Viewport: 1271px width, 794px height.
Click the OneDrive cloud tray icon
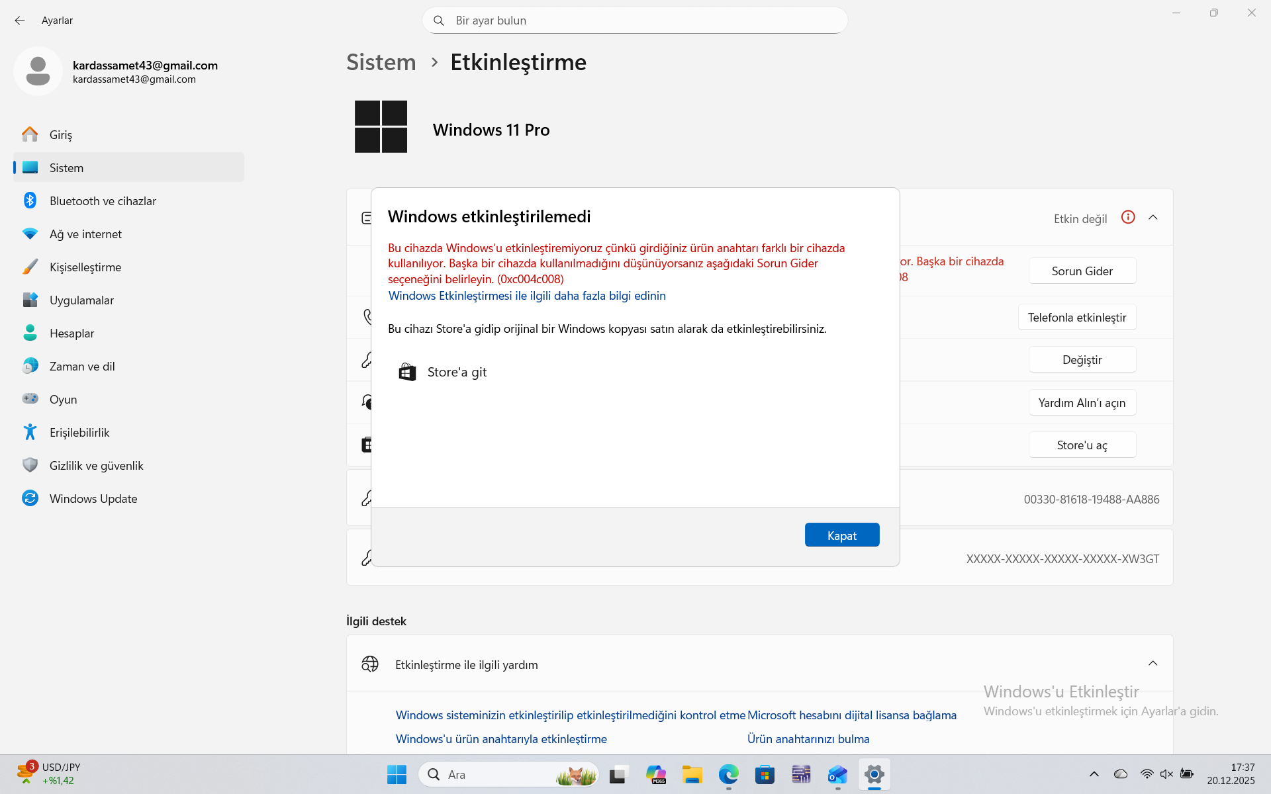[x=1121, y=774]
